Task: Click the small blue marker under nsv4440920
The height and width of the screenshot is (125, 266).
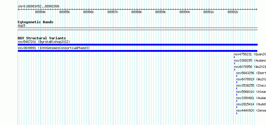Action: pyautogui.click(x=237, y=113)
